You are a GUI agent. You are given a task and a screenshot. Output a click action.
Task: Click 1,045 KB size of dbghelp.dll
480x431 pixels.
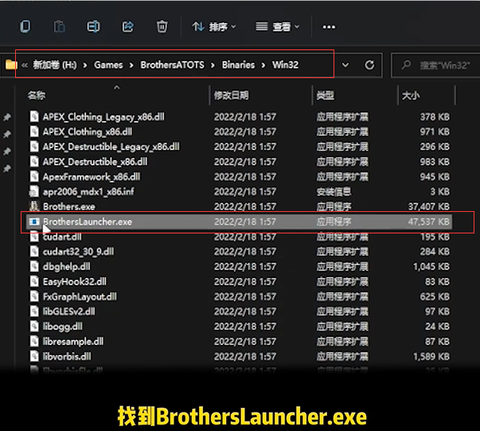[431, 267]
